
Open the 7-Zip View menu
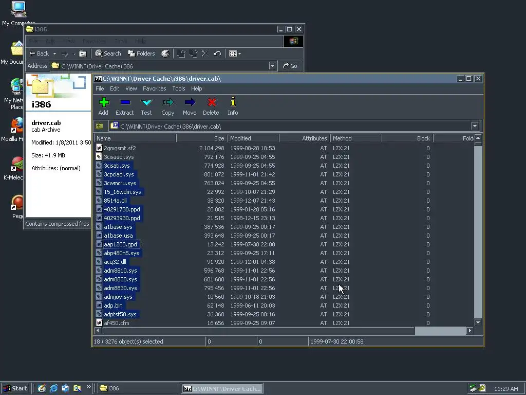[x=131, y=88]
